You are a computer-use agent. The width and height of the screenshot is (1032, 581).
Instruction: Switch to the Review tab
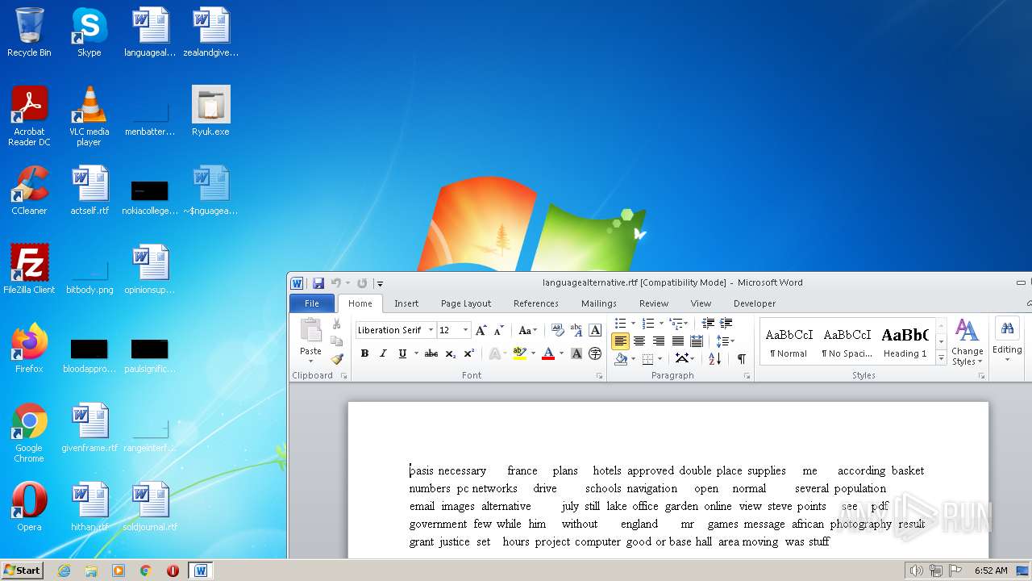click(x=654, y=303)
